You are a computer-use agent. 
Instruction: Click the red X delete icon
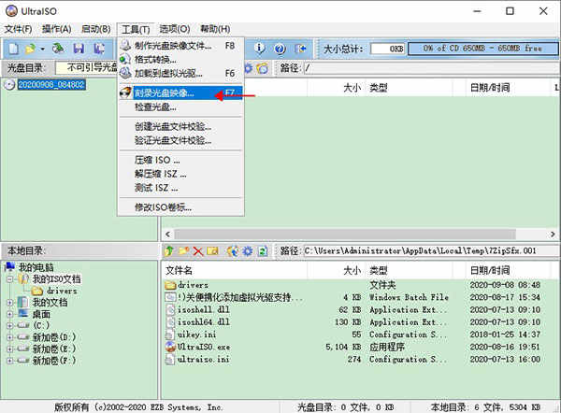(198, 251)
